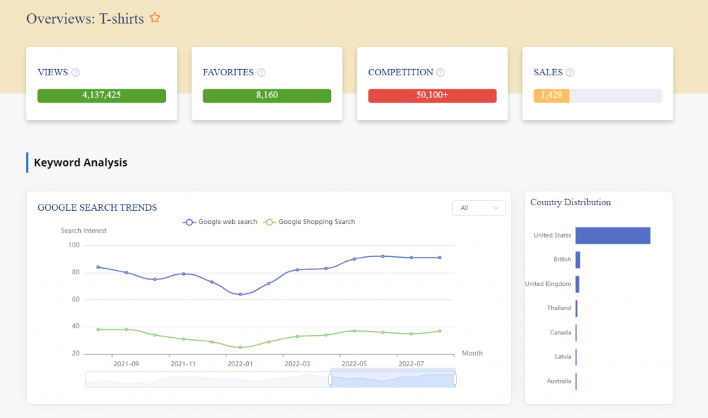Click the left handle of chart range slider
708x418 pixels.
coord(330,379)
